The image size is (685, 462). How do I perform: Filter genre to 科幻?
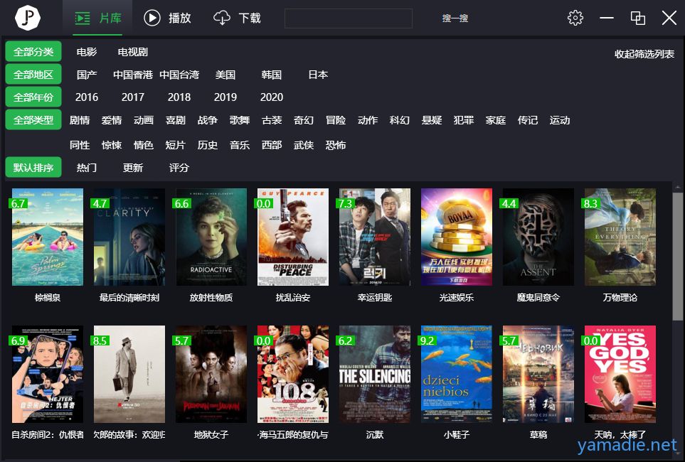click(399, 120)
